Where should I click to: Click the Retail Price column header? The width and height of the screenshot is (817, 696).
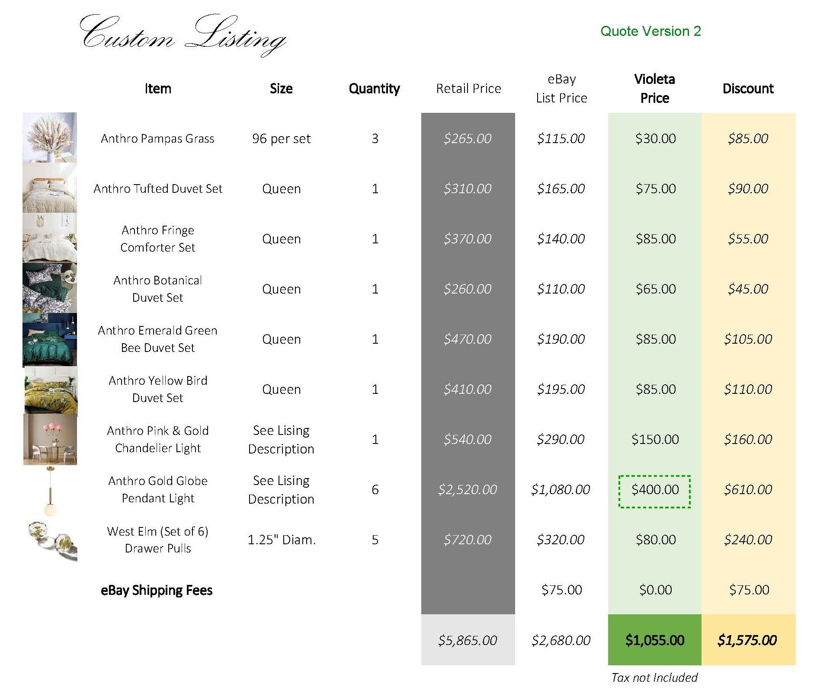tap(468, 89)
